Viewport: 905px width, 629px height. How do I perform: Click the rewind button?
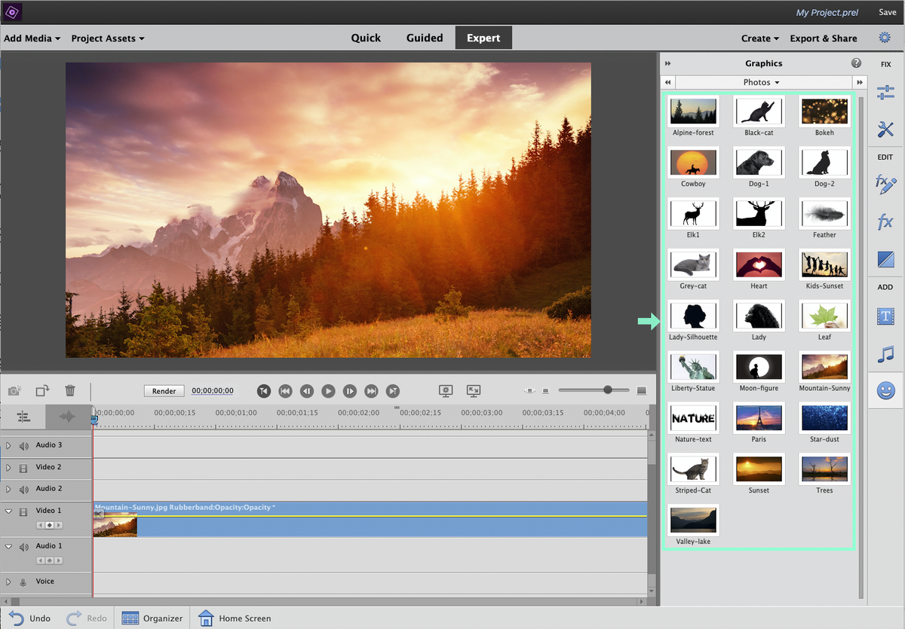click(285, 391)
